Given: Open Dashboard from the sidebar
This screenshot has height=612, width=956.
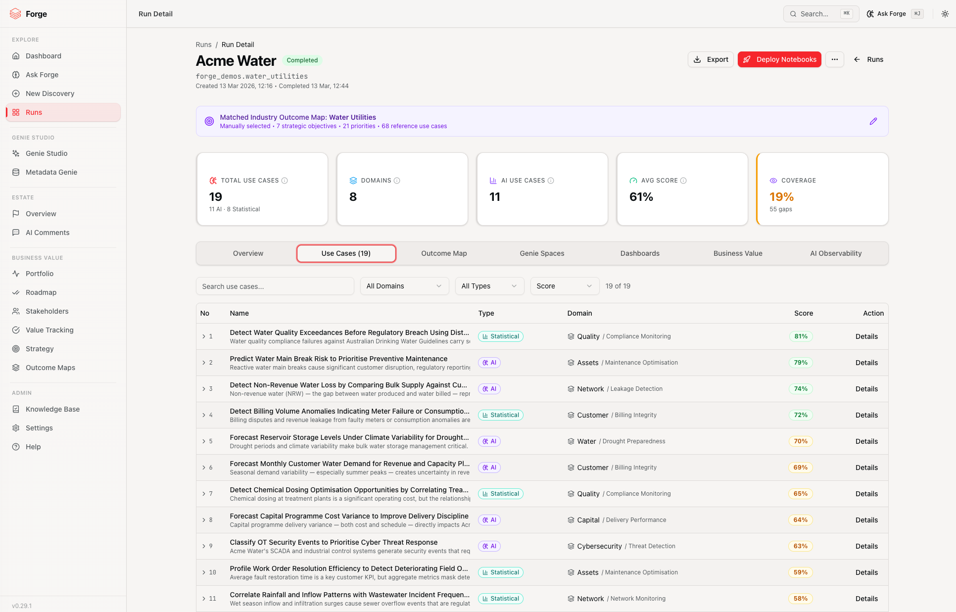Looking at the screenshot, I should click(x=63, y=56).
